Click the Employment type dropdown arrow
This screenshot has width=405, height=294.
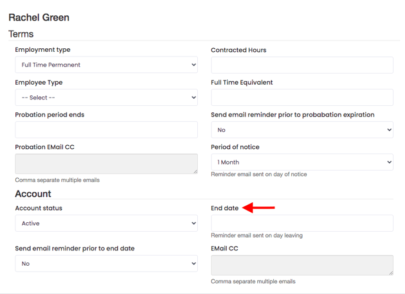[x=194, y=65]
